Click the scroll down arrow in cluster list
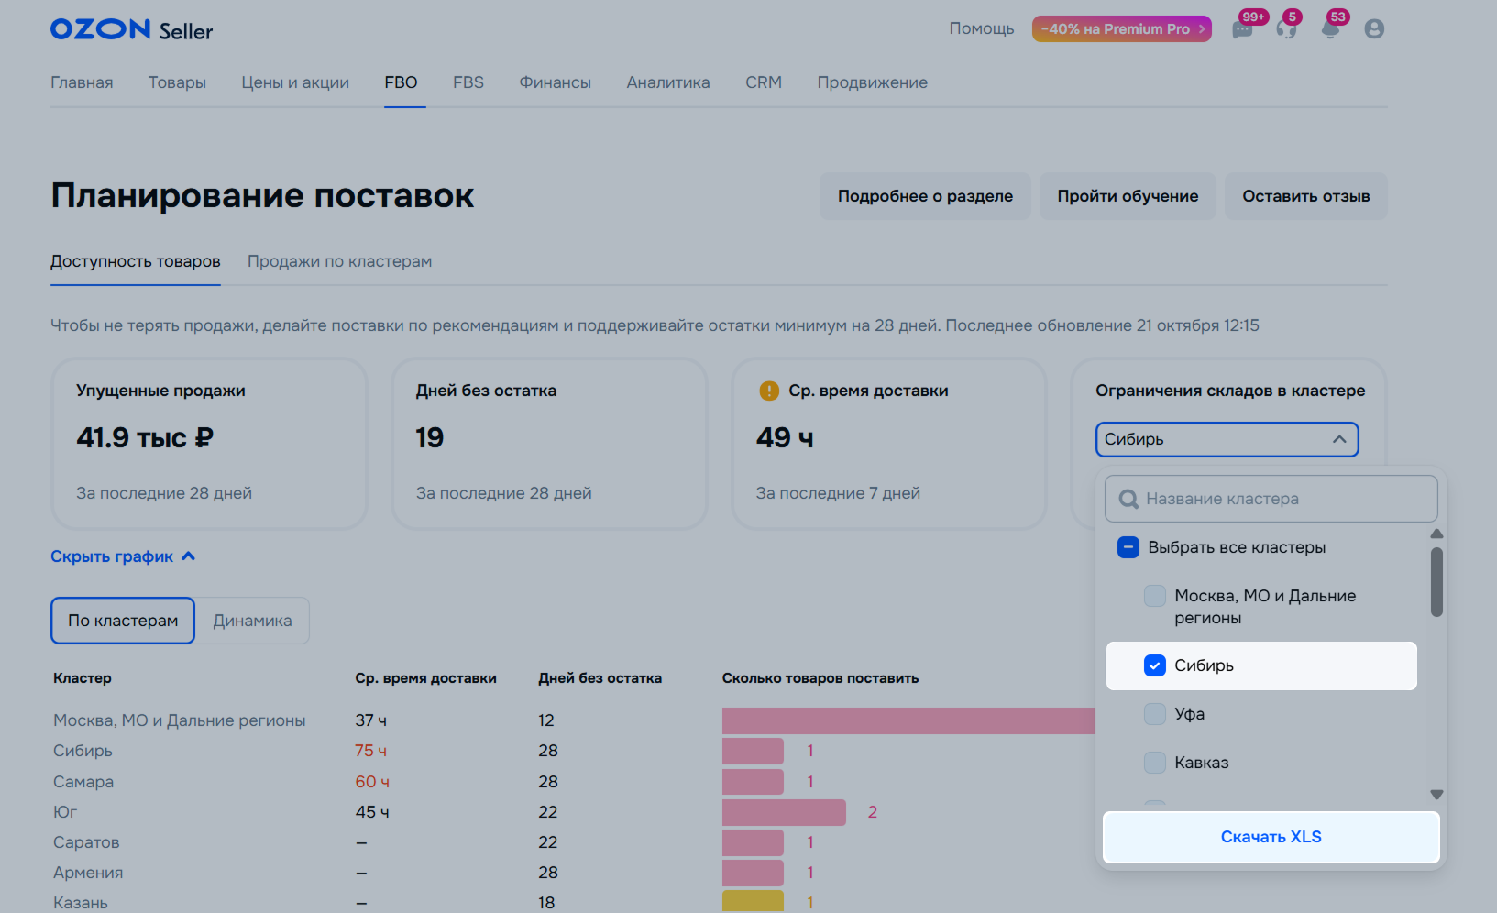1497x913 pixels. pos(1436,795)
